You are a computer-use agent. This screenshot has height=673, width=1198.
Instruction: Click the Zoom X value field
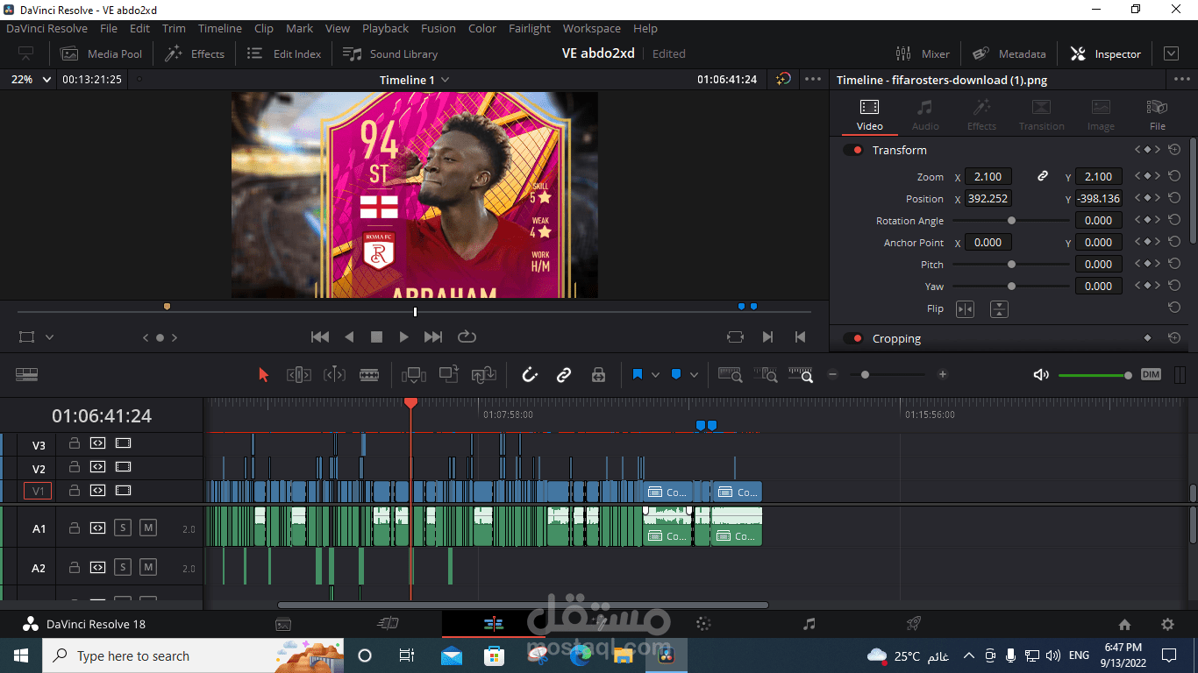point(988,176)
